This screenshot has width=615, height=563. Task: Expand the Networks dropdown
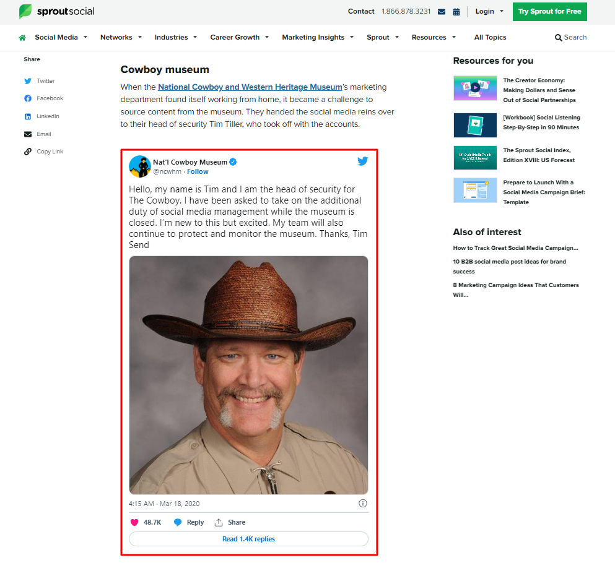click(x=121, y=37)
